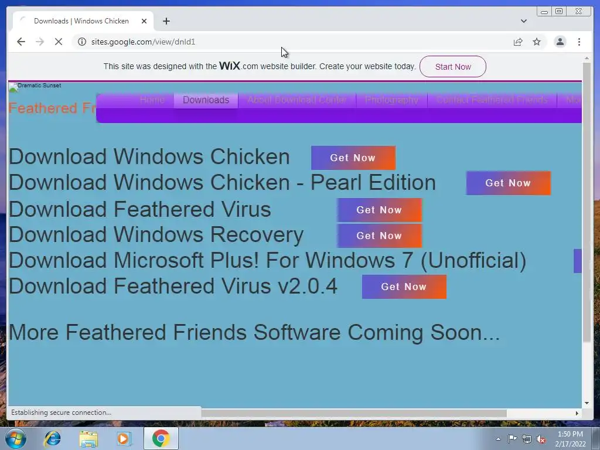Share this page icon
The width and height of the screenshot is (600, 450).
pyautogui.click(x=518, y=42)
